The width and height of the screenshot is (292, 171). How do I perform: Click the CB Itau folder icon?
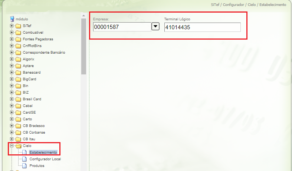pyautogui.click(x=18, y=139)
